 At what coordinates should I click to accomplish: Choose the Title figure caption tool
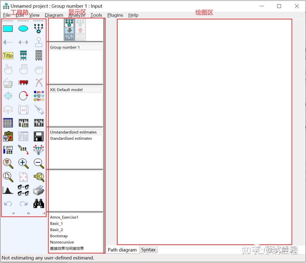coord(8,56)
